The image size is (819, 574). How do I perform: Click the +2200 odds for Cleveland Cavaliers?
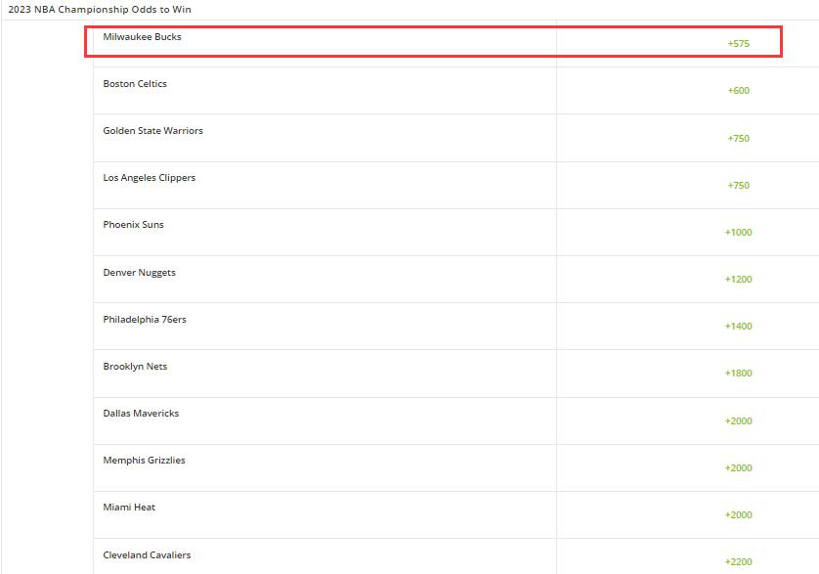(739, 562)
